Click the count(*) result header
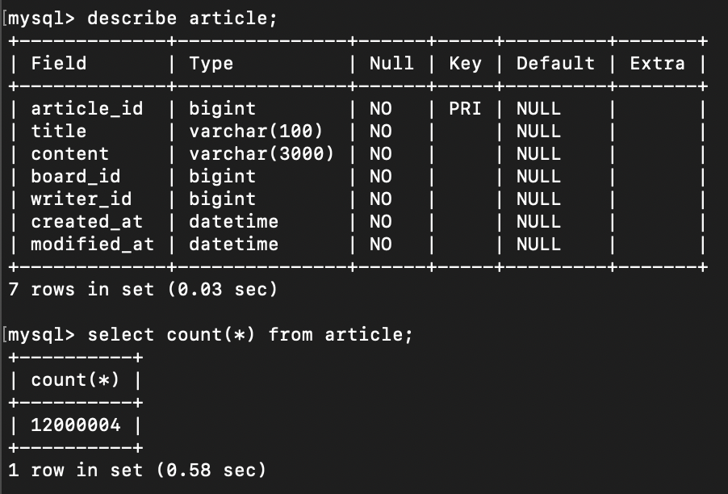The height and width of the screenshot is (494, 728). click(x=75, y=380)
